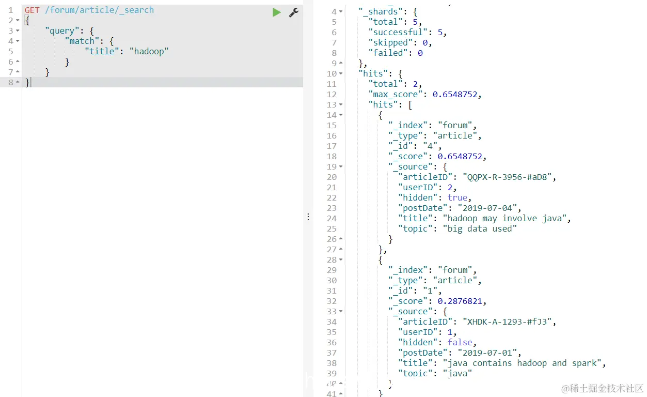
Task: Place cursor after the closing brace on request line 8
Action: point(31,83)
